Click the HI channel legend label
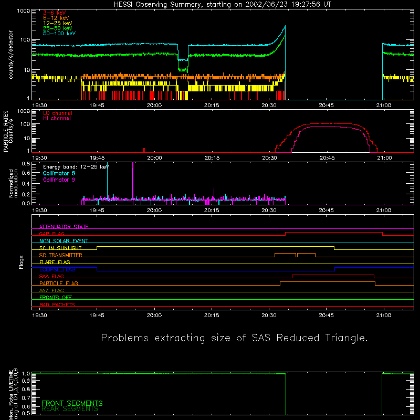The height and width of the screenshot is (420, 420). pos(57,119)
